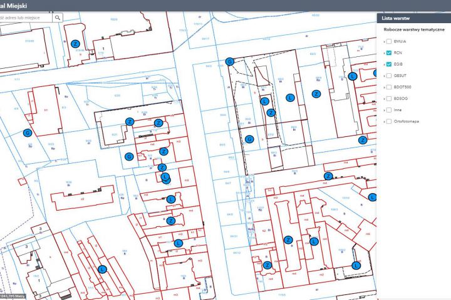
Task: Focus the address or place search field
Action: 26,17
